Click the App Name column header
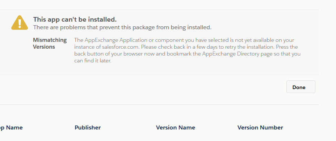Screen dimensions: 336x141 (x=11, y=128)
